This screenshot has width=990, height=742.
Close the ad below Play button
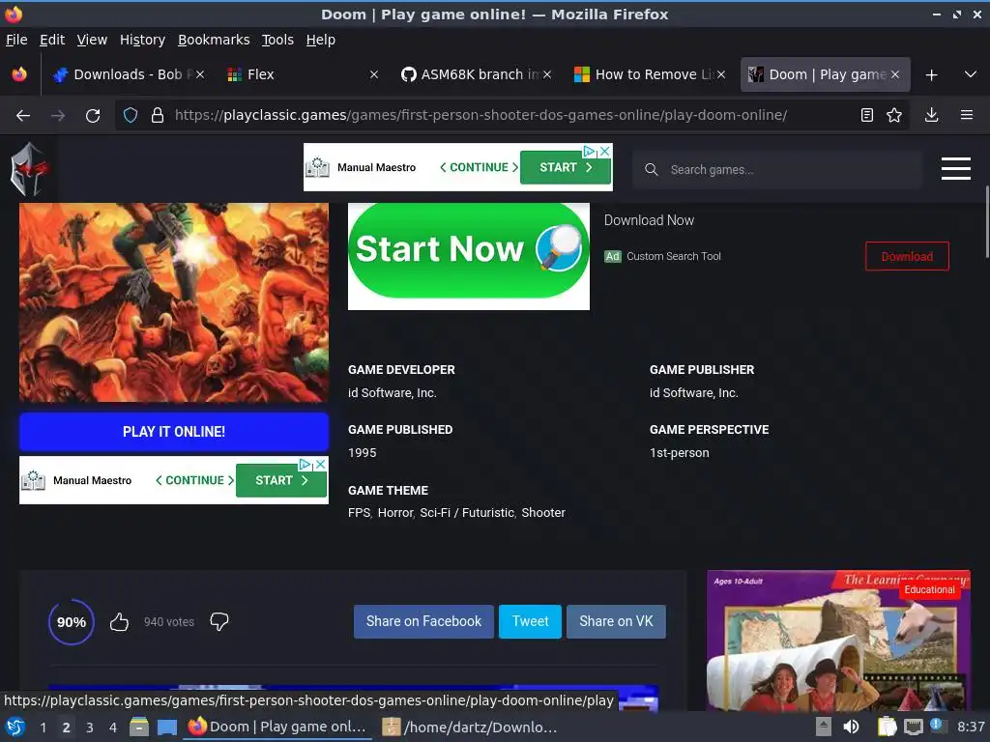pyautogui.click(x=321, y=465)
